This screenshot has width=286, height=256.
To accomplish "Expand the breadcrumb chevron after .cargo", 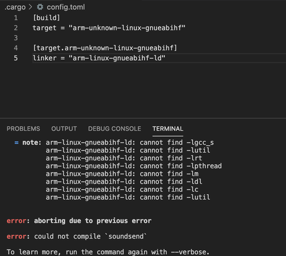I will coord(30,7).
